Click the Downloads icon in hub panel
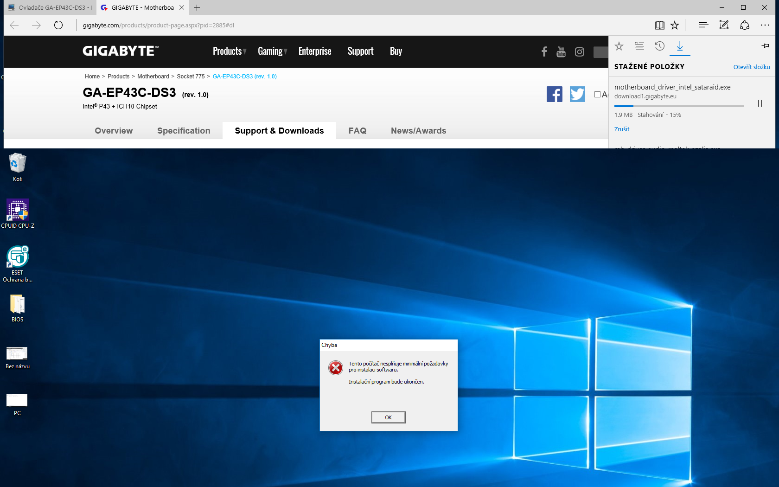The width and height of the screenshot is (779, 487). 680,46
